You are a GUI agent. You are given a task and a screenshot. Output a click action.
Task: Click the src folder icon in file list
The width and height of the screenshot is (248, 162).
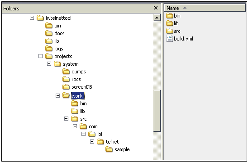[x=170, y=31]
